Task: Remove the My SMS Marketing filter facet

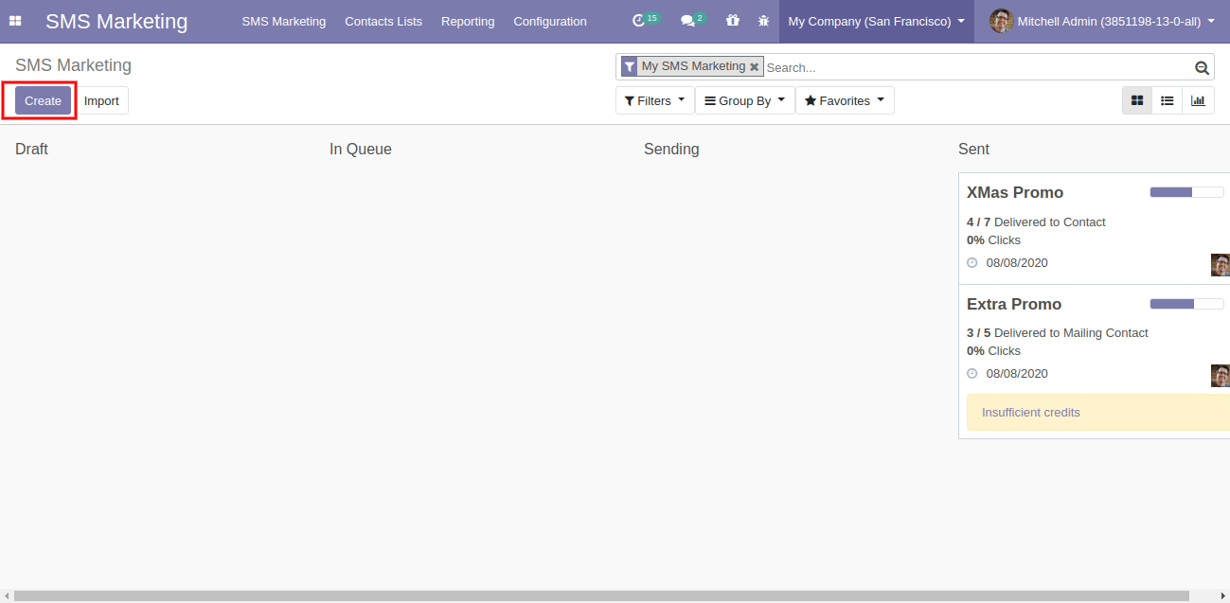Action: tap(755, 67)
